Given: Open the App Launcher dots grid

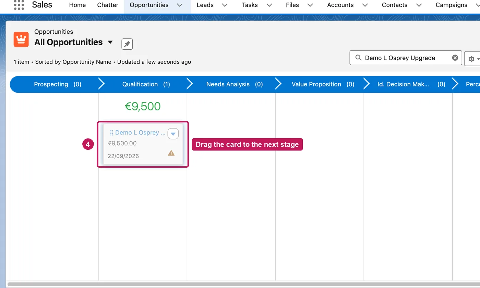Looking at the screenshot, I should pyautogui.click(x=19, y=4).
